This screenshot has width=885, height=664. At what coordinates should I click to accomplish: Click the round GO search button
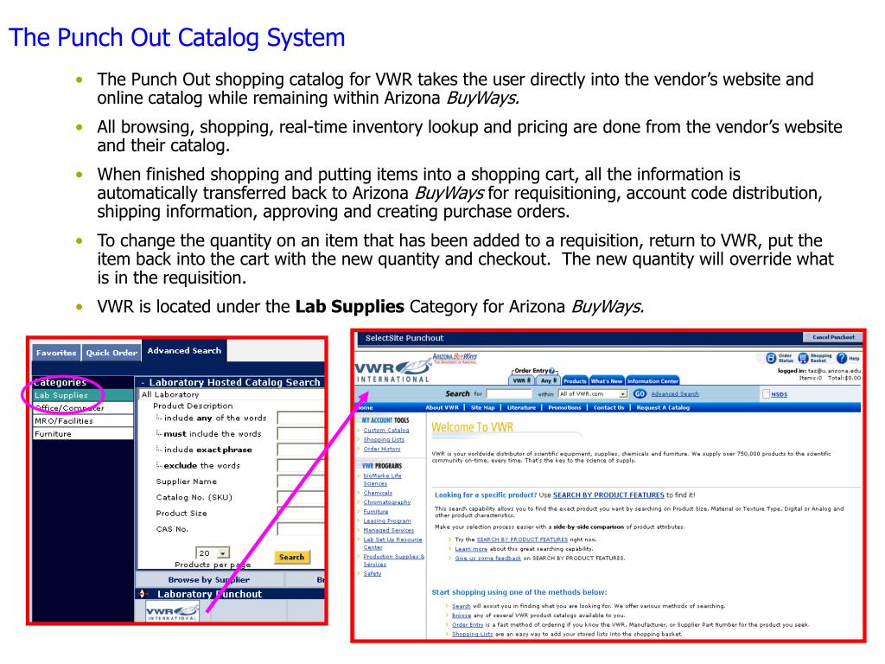(640, 394)
